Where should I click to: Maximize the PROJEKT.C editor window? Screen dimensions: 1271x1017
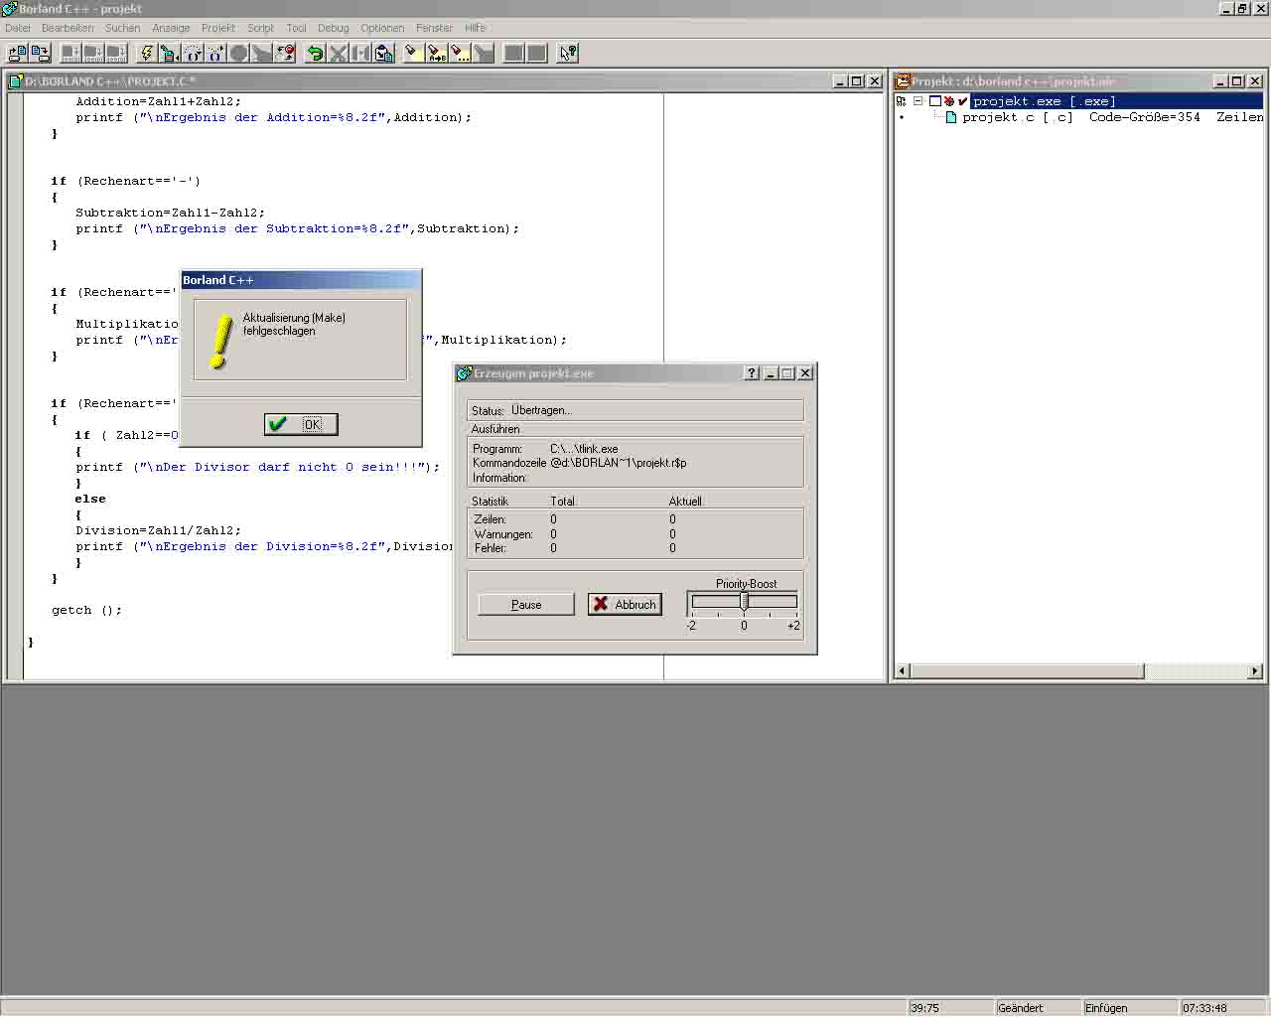coord(856,81)
